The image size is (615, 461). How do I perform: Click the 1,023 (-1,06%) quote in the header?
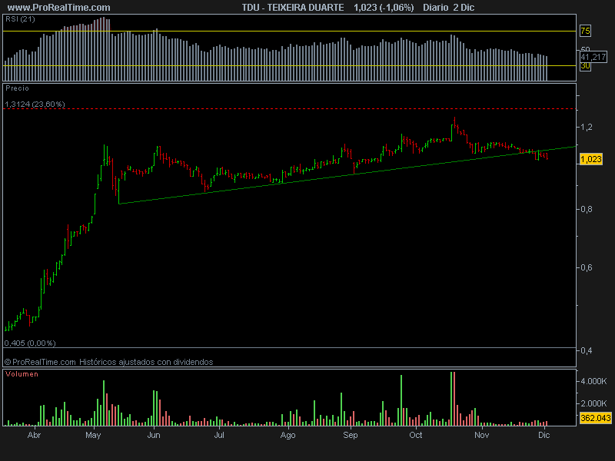pos(384,8)
